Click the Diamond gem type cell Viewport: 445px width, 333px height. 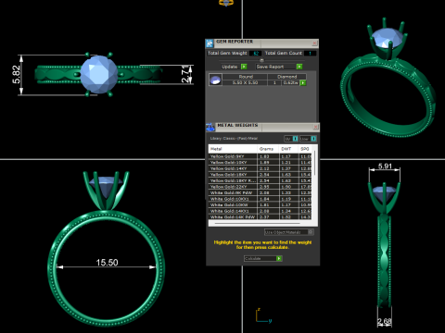(287, 77)
